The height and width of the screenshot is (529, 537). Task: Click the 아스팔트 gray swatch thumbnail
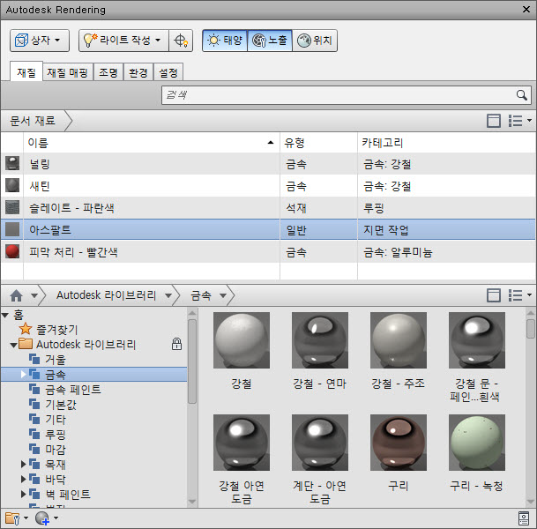pyautogui.click(x=12, y=229)
